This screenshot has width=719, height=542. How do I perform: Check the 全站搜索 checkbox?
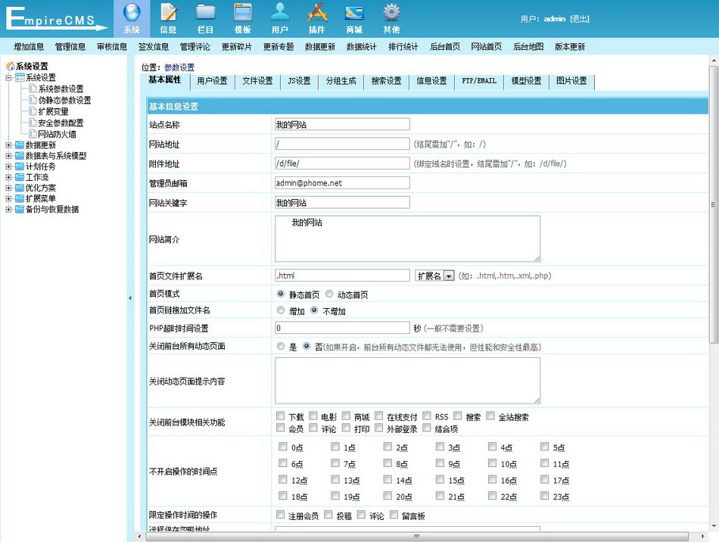490,416
